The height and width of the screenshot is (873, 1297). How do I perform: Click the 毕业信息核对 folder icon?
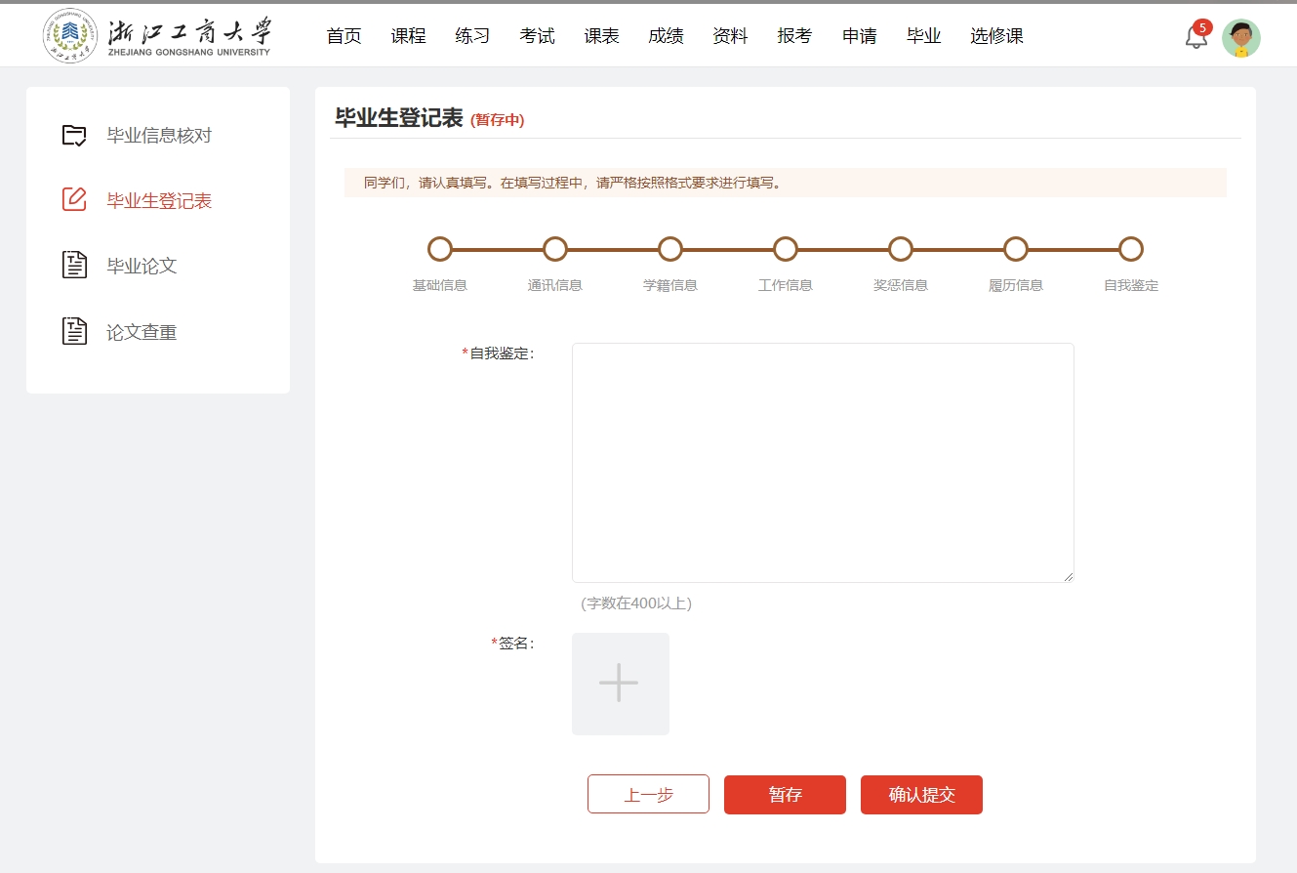coord(74,136)
